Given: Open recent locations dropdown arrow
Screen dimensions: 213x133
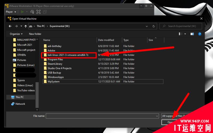Looking at the screenshot, I should pyautogui.click(x=21, y=26).
